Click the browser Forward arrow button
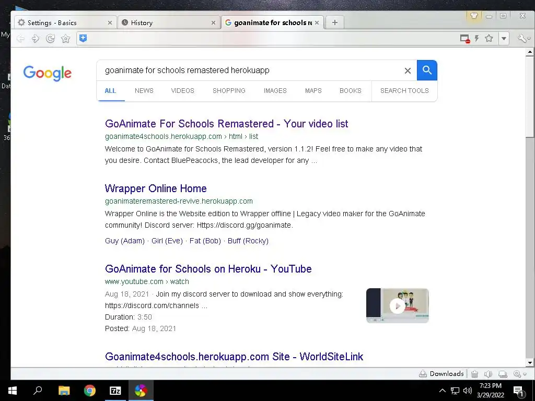 (35, 39)
